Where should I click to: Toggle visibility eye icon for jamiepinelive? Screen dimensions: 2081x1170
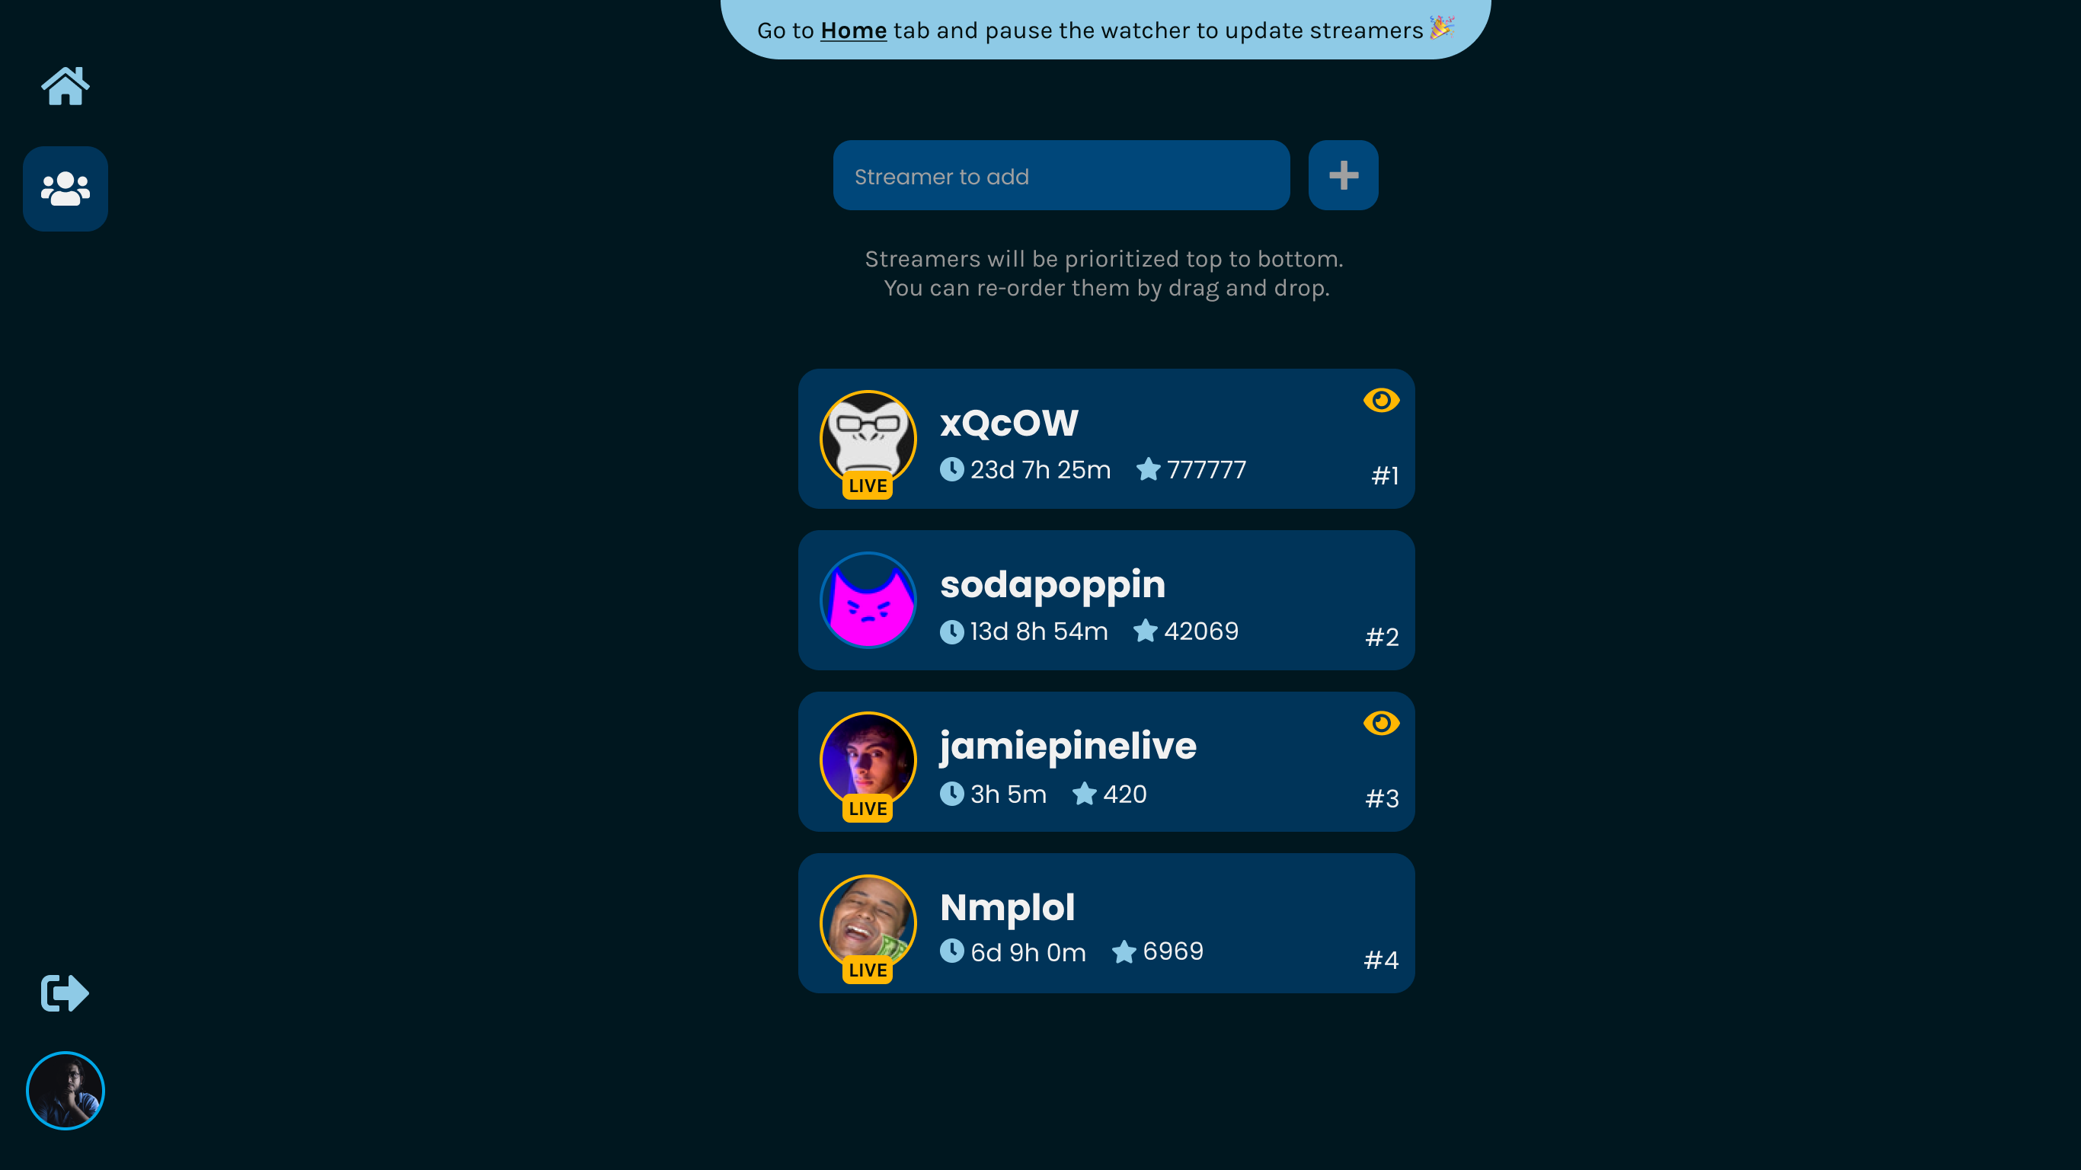1381,723
